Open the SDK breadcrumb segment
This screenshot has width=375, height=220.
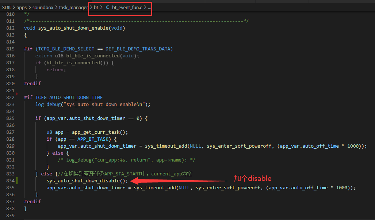coord(7,7)
